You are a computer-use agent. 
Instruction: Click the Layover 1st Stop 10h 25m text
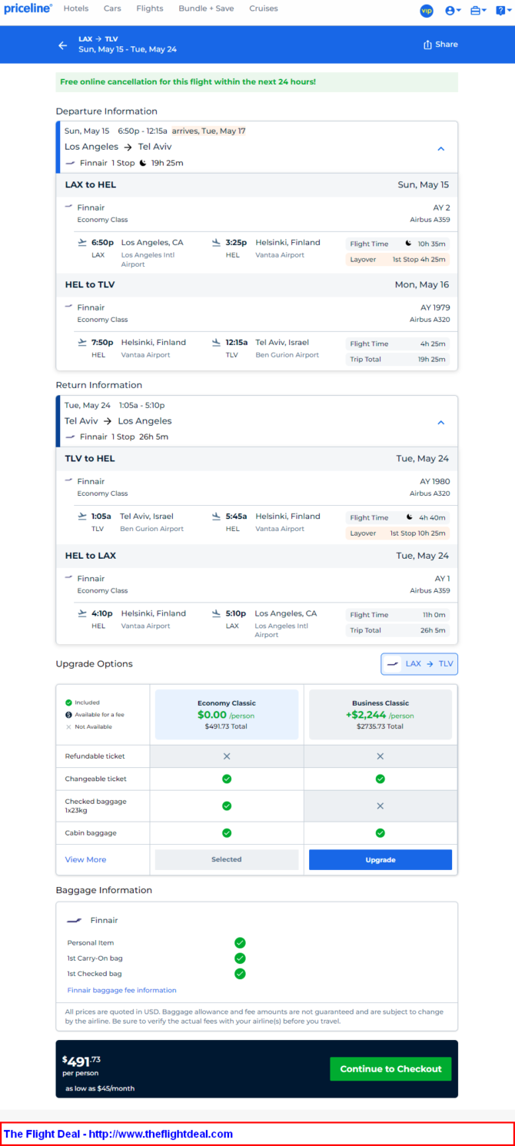398,533
